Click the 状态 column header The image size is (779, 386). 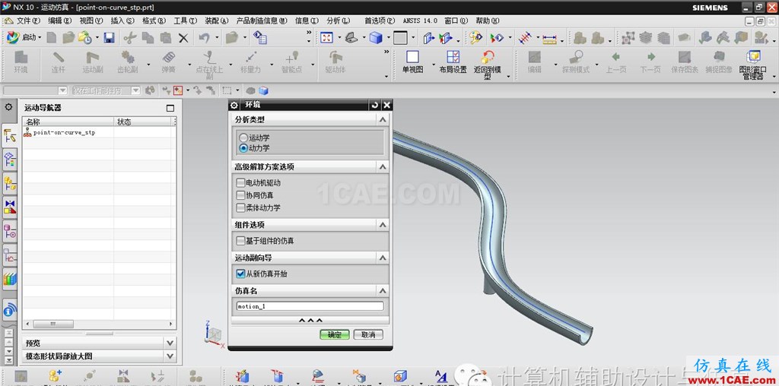pyautogui.click(x=142, y=122)
